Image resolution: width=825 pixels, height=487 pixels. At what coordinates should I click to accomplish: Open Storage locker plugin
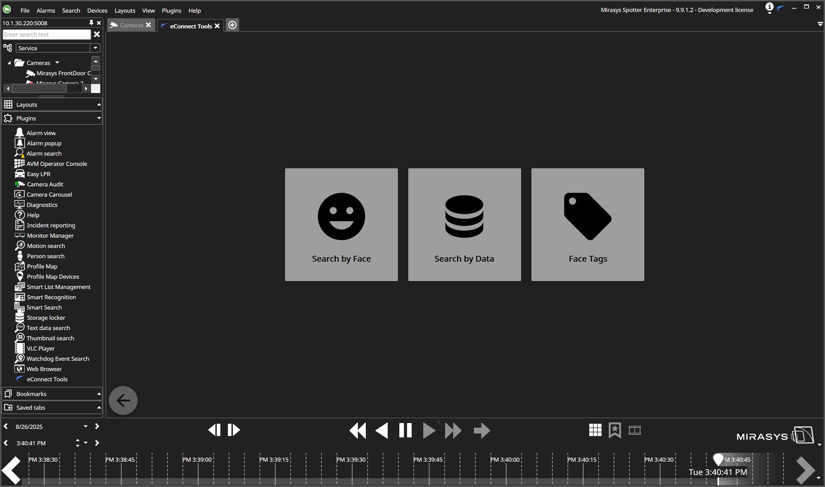pos(46,317)
